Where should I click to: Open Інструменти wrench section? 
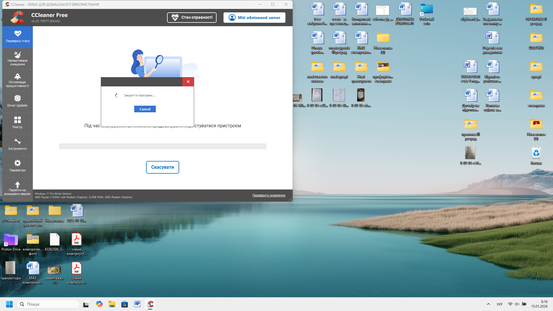[18, 145]
